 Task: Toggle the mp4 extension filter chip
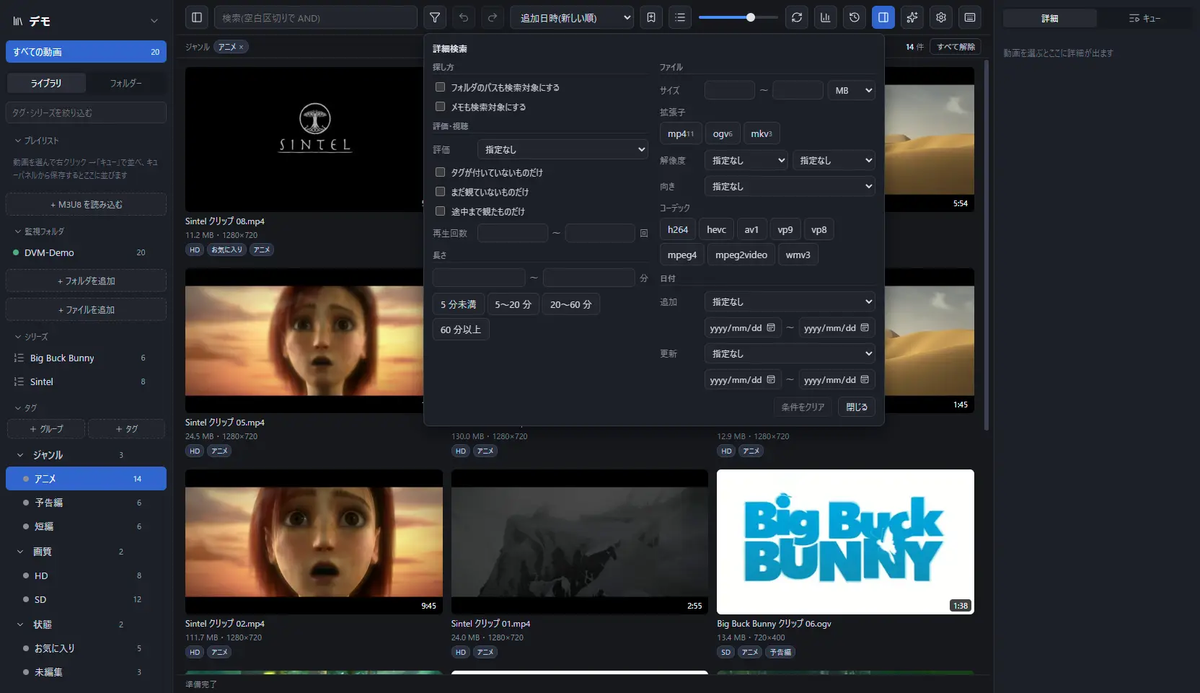coord(681,133)
